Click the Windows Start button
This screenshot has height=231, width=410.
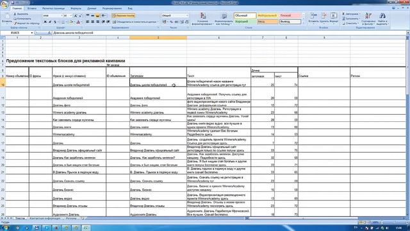pos(5,228)
